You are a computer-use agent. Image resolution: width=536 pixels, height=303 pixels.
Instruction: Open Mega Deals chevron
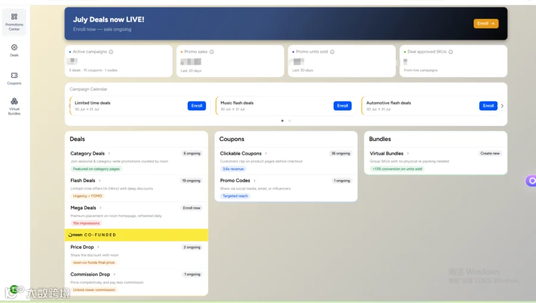(x=101, y=208)
